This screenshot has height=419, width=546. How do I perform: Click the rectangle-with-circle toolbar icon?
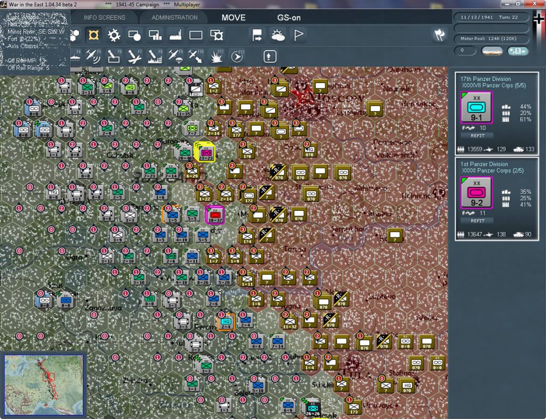134,35
